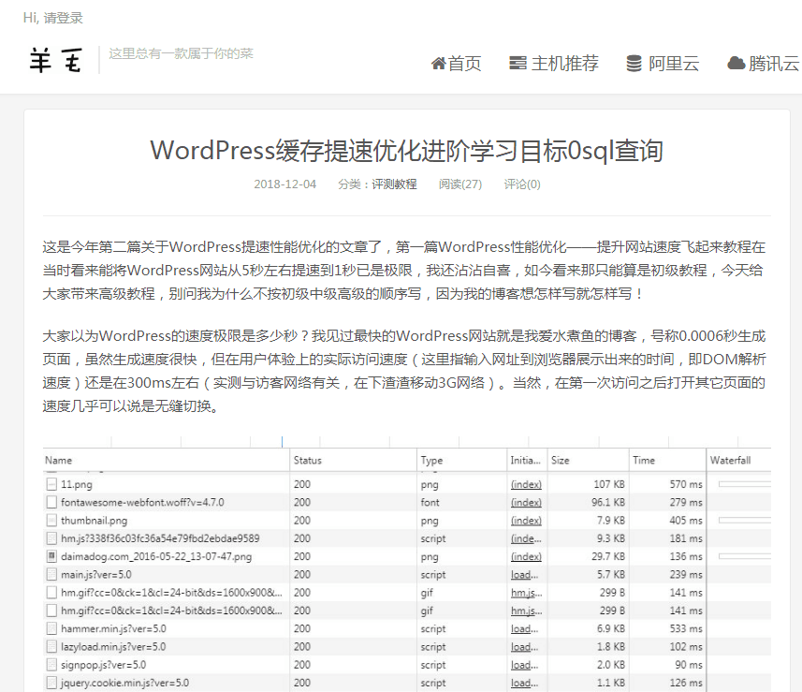Click the 107 KB size value

tap(608, 484)
